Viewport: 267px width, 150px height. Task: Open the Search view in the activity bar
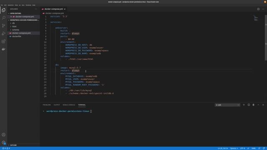click(4, 17)
